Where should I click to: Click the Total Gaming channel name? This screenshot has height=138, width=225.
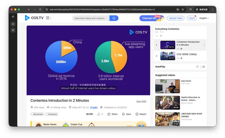coord(186,119)
